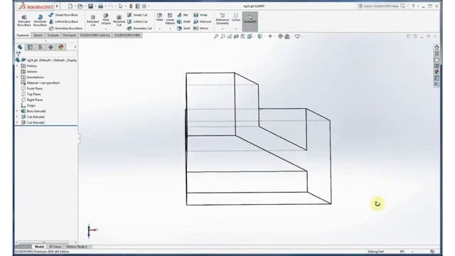Open Reference Geometry tool
This screenshot has height=256, width=455.
(223, 18)
